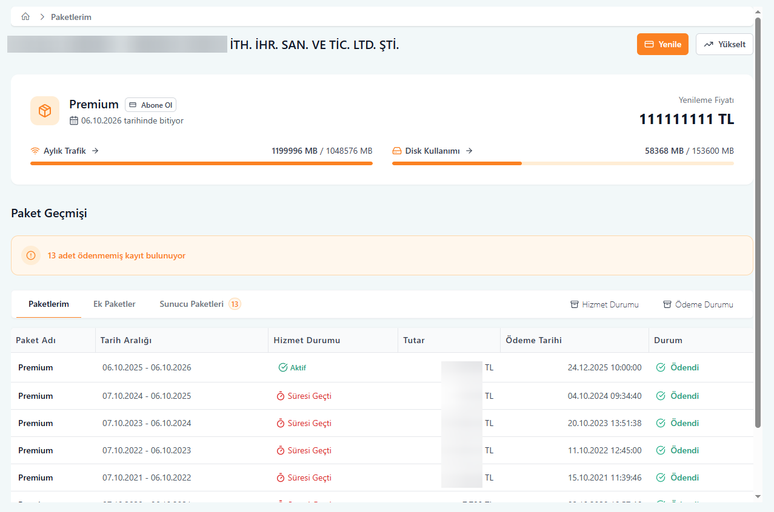Click the Sunucu Paketleri badge showing 13
Viewport: 774px width, 512px height.
(x=235, y=304)
